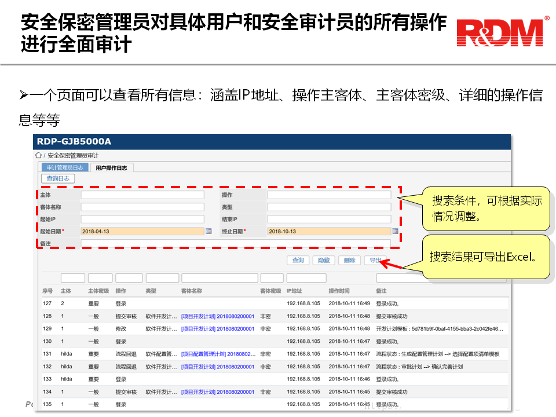Click the 删除 button
The image size is (556, 417).
pyautogui.click(x=349, y=260)
